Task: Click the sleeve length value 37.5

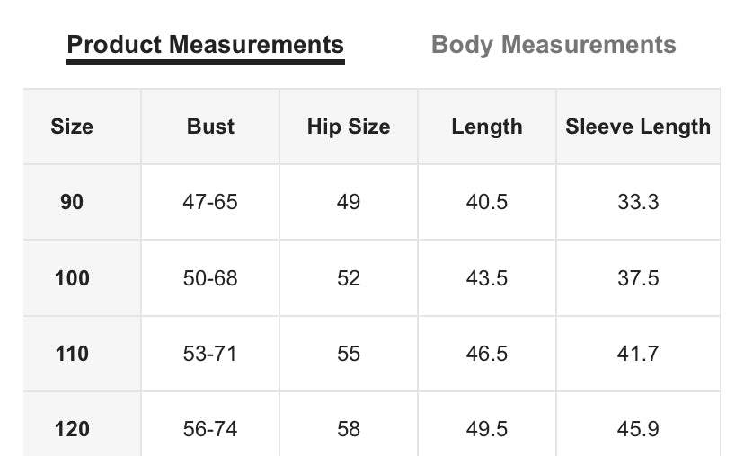Action: (638, 277)
